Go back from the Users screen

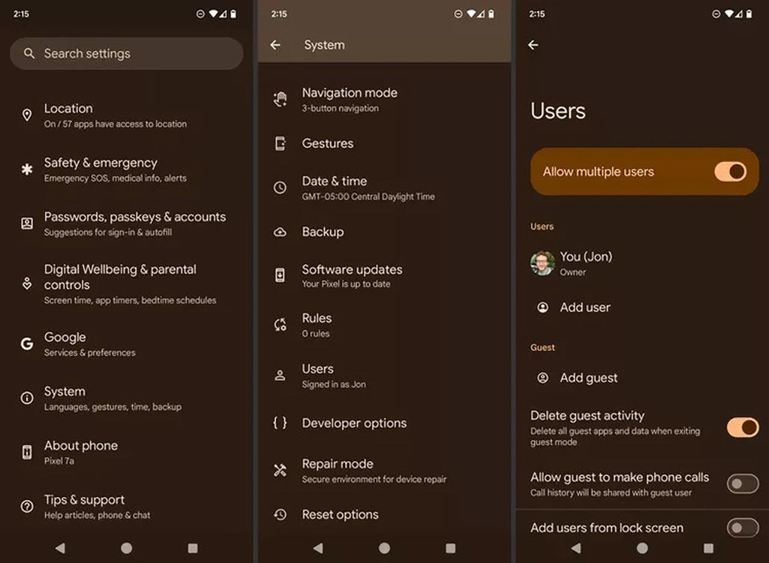[533, 45]
